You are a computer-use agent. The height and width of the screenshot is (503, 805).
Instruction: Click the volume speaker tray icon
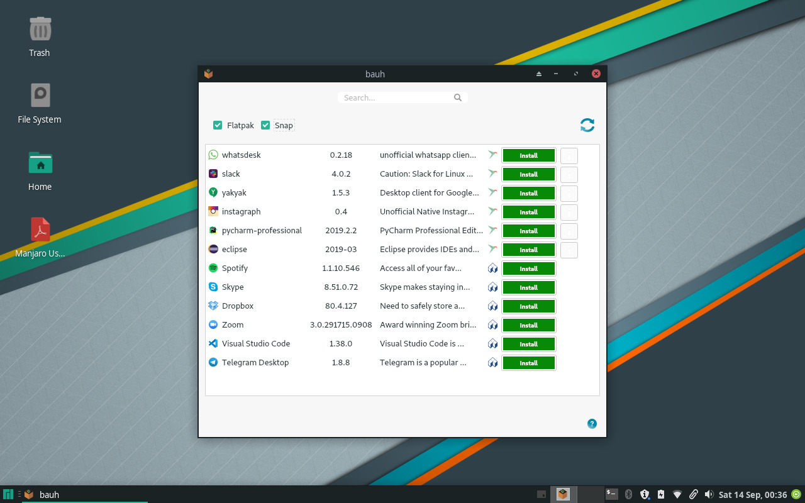(709, 494)
